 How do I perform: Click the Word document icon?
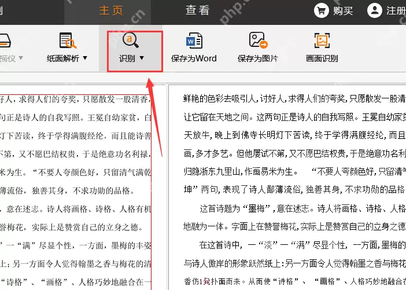tap(194, 41)
